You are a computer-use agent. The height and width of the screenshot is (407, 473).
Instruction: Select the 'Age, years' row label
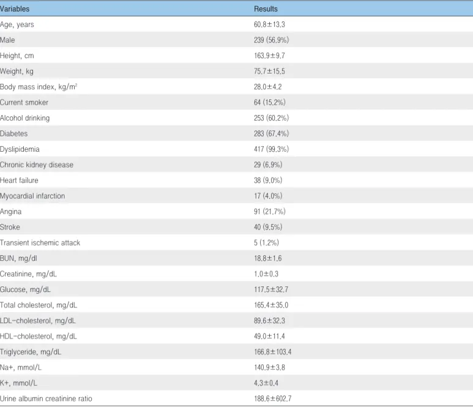(x=17, y=24)
